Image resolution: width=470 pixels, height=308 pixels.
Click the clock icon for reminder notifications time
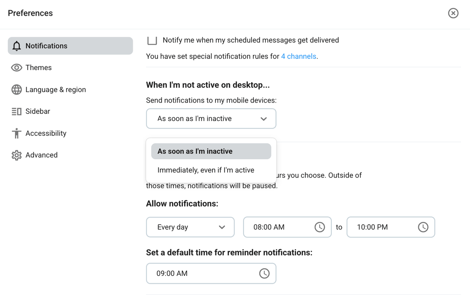pyautogui.click(x=264, y=273)
